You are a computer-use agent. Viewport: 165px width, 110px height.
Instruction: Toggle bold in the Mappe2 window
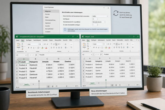point(94,48)
